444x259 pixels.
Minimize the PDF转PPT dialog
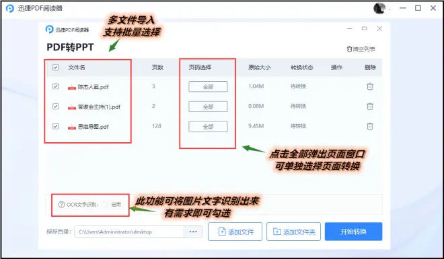pos(349,29)
